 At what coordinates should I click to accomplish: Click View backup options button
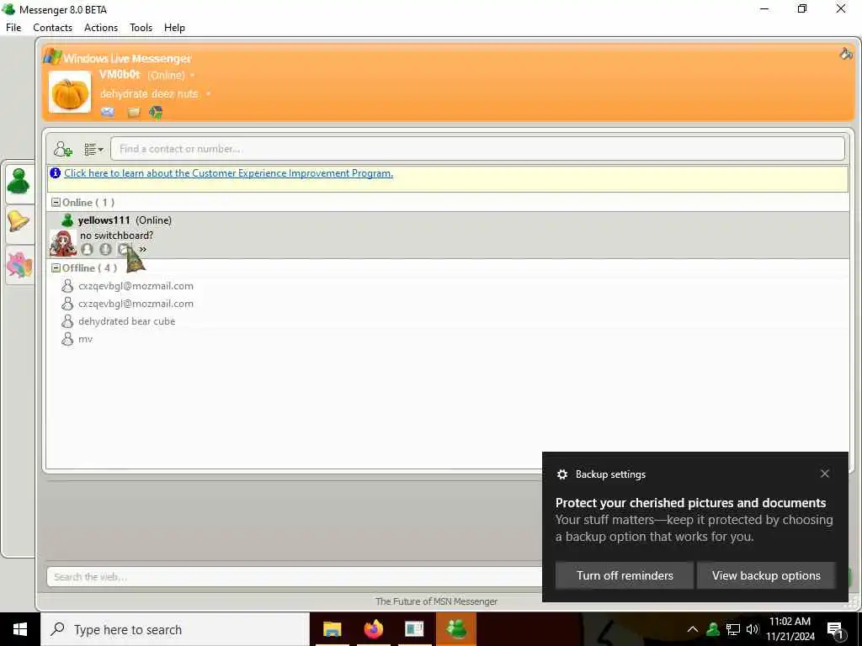pyautogui.click(x=766, y=575)
